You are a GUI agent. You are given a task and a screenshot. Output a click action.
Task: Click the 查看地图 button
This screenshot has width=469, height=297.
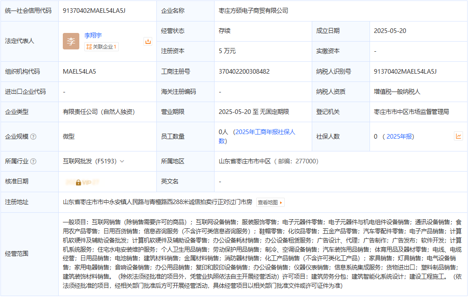pyautogui.click(x=270, y=203)
